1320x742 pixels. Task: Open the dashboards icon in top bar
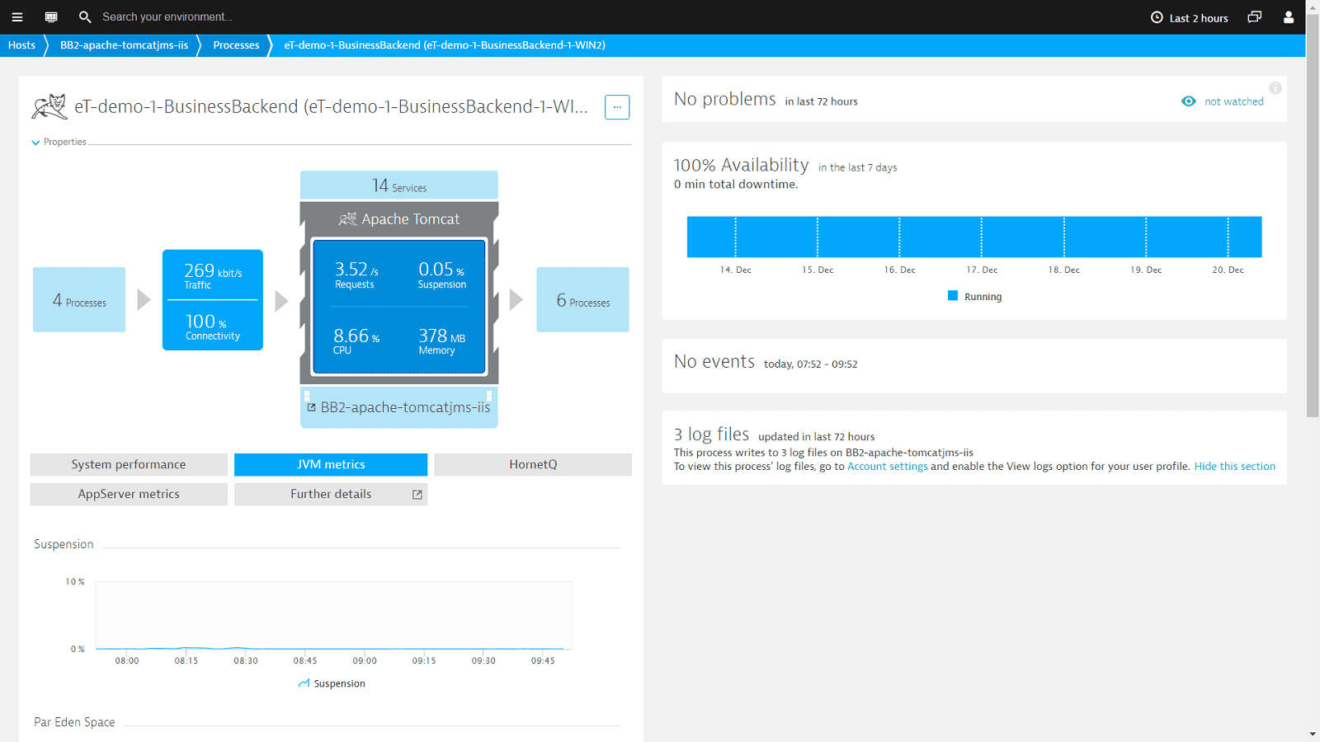click(x=51, y=16)
